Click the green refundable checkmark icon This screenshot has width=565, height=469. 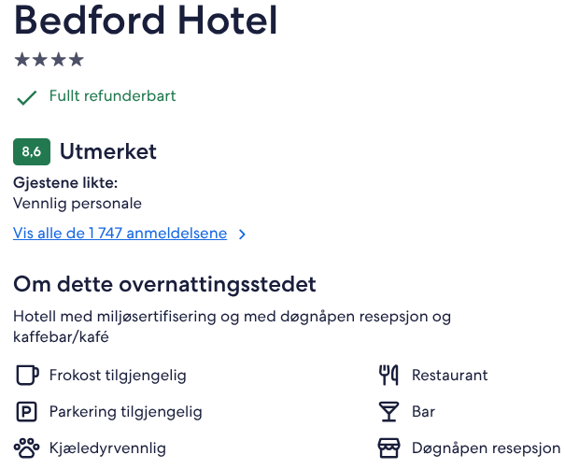click(x=27, y=97)
